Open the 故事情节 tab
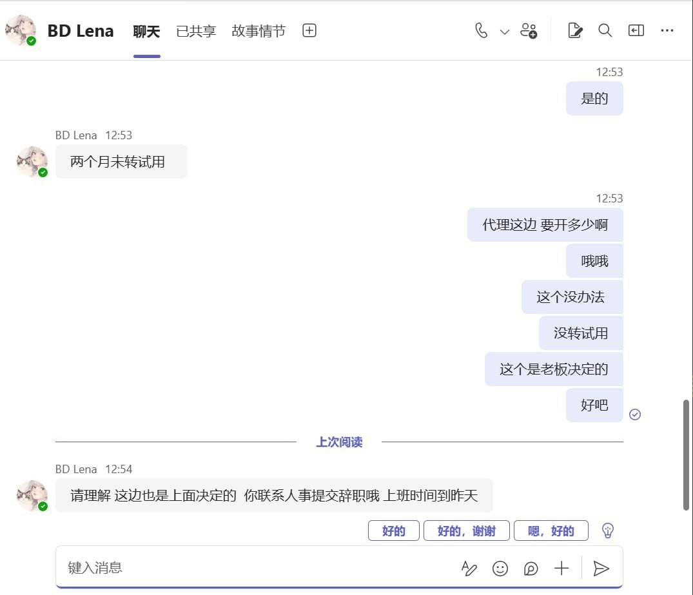This screenshot has height=595, width=693. pos(258,30)
